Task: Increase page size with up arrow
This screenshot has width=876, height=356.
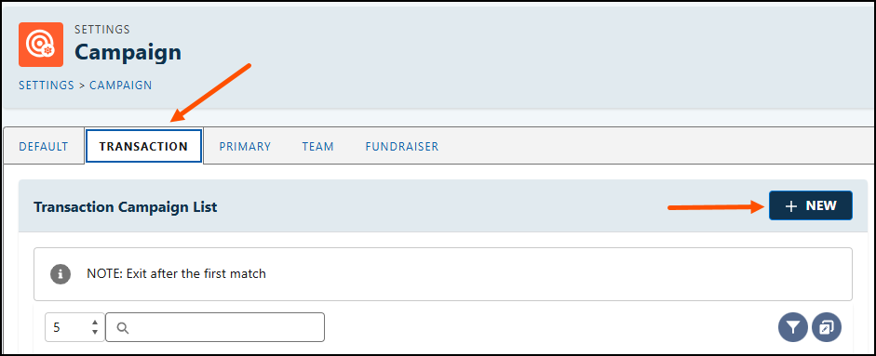Action: coord(95,323)
